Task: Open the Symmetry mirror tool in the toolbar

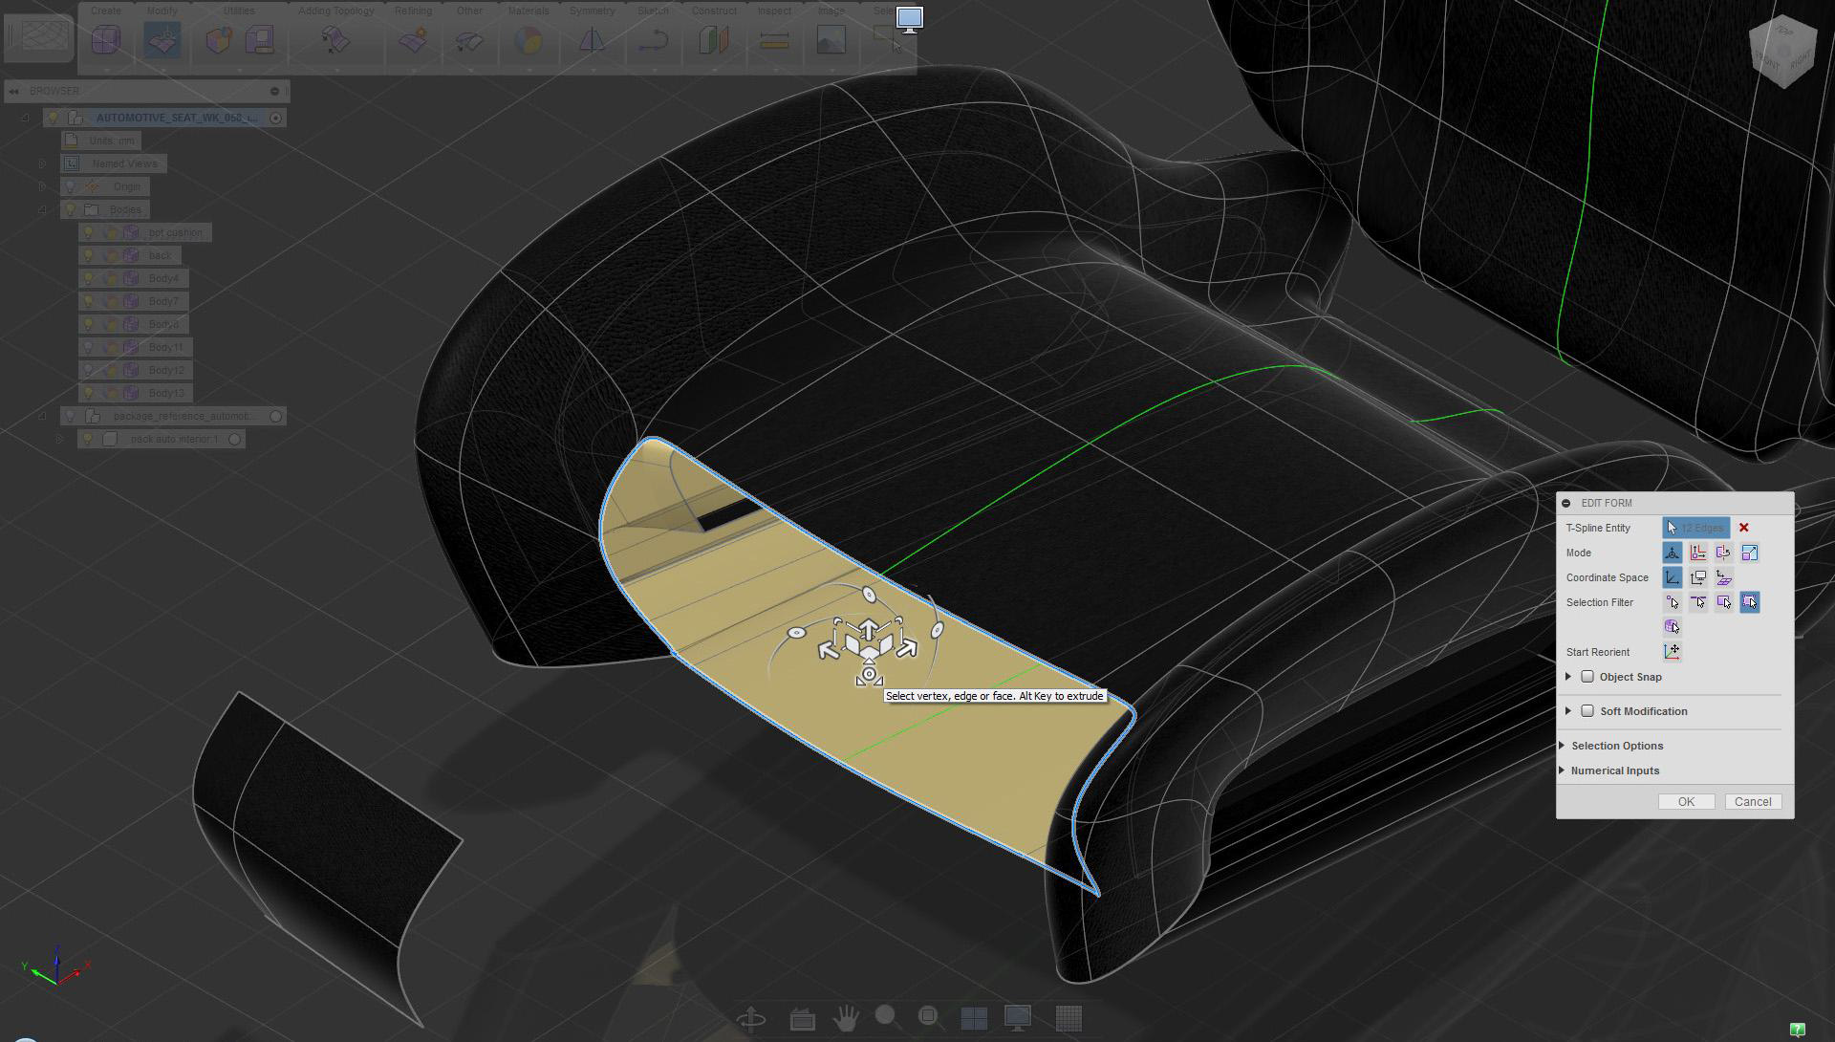Action: (x=592, y=40)
